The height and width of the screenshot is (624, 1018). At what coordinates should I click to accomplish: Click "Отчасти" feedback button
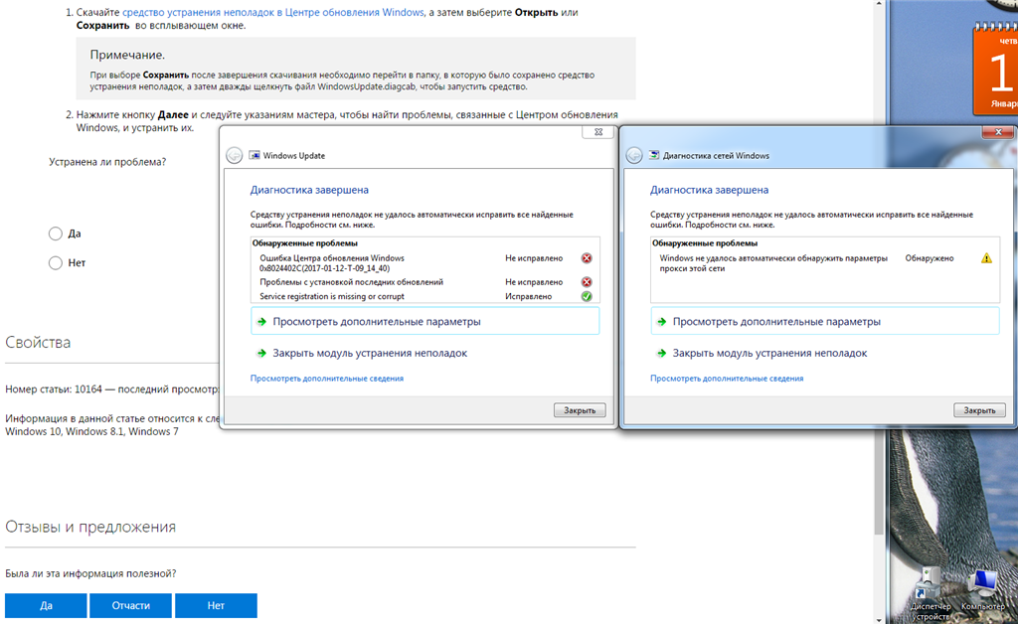[130, 605]
